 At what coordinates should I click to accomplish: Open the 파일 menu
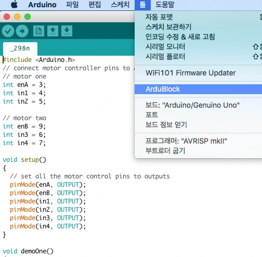(x=72, y=5)
